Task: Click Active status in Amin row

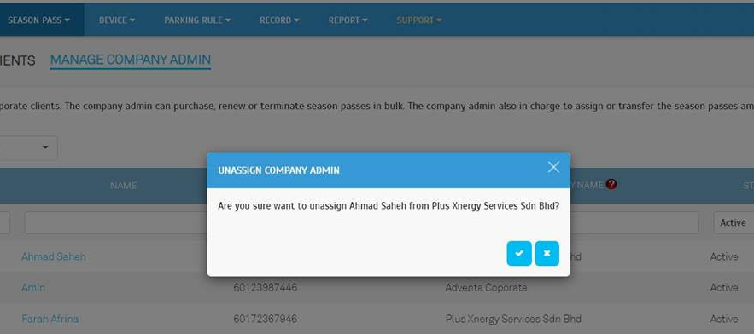Action: pyautogui.click(x=724, y=287)
